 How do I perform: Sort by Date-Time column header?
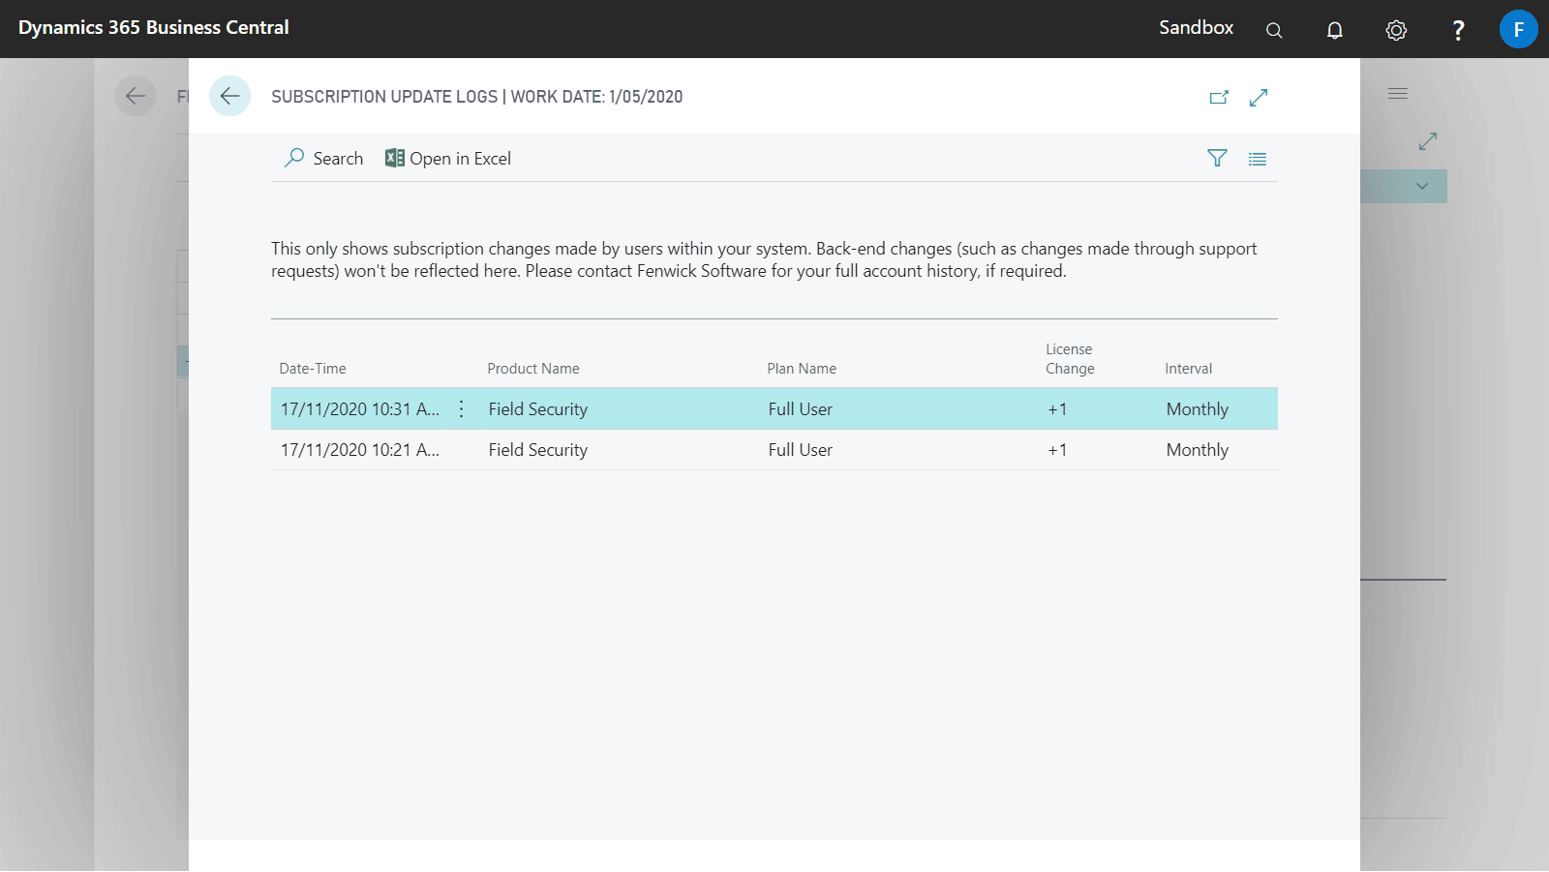pos(313,369)
